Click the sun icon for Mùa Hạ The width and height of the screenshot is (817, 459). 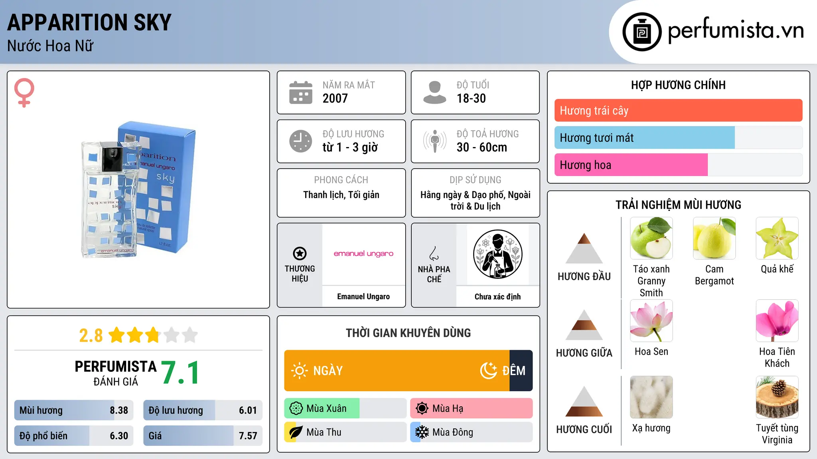422,408
